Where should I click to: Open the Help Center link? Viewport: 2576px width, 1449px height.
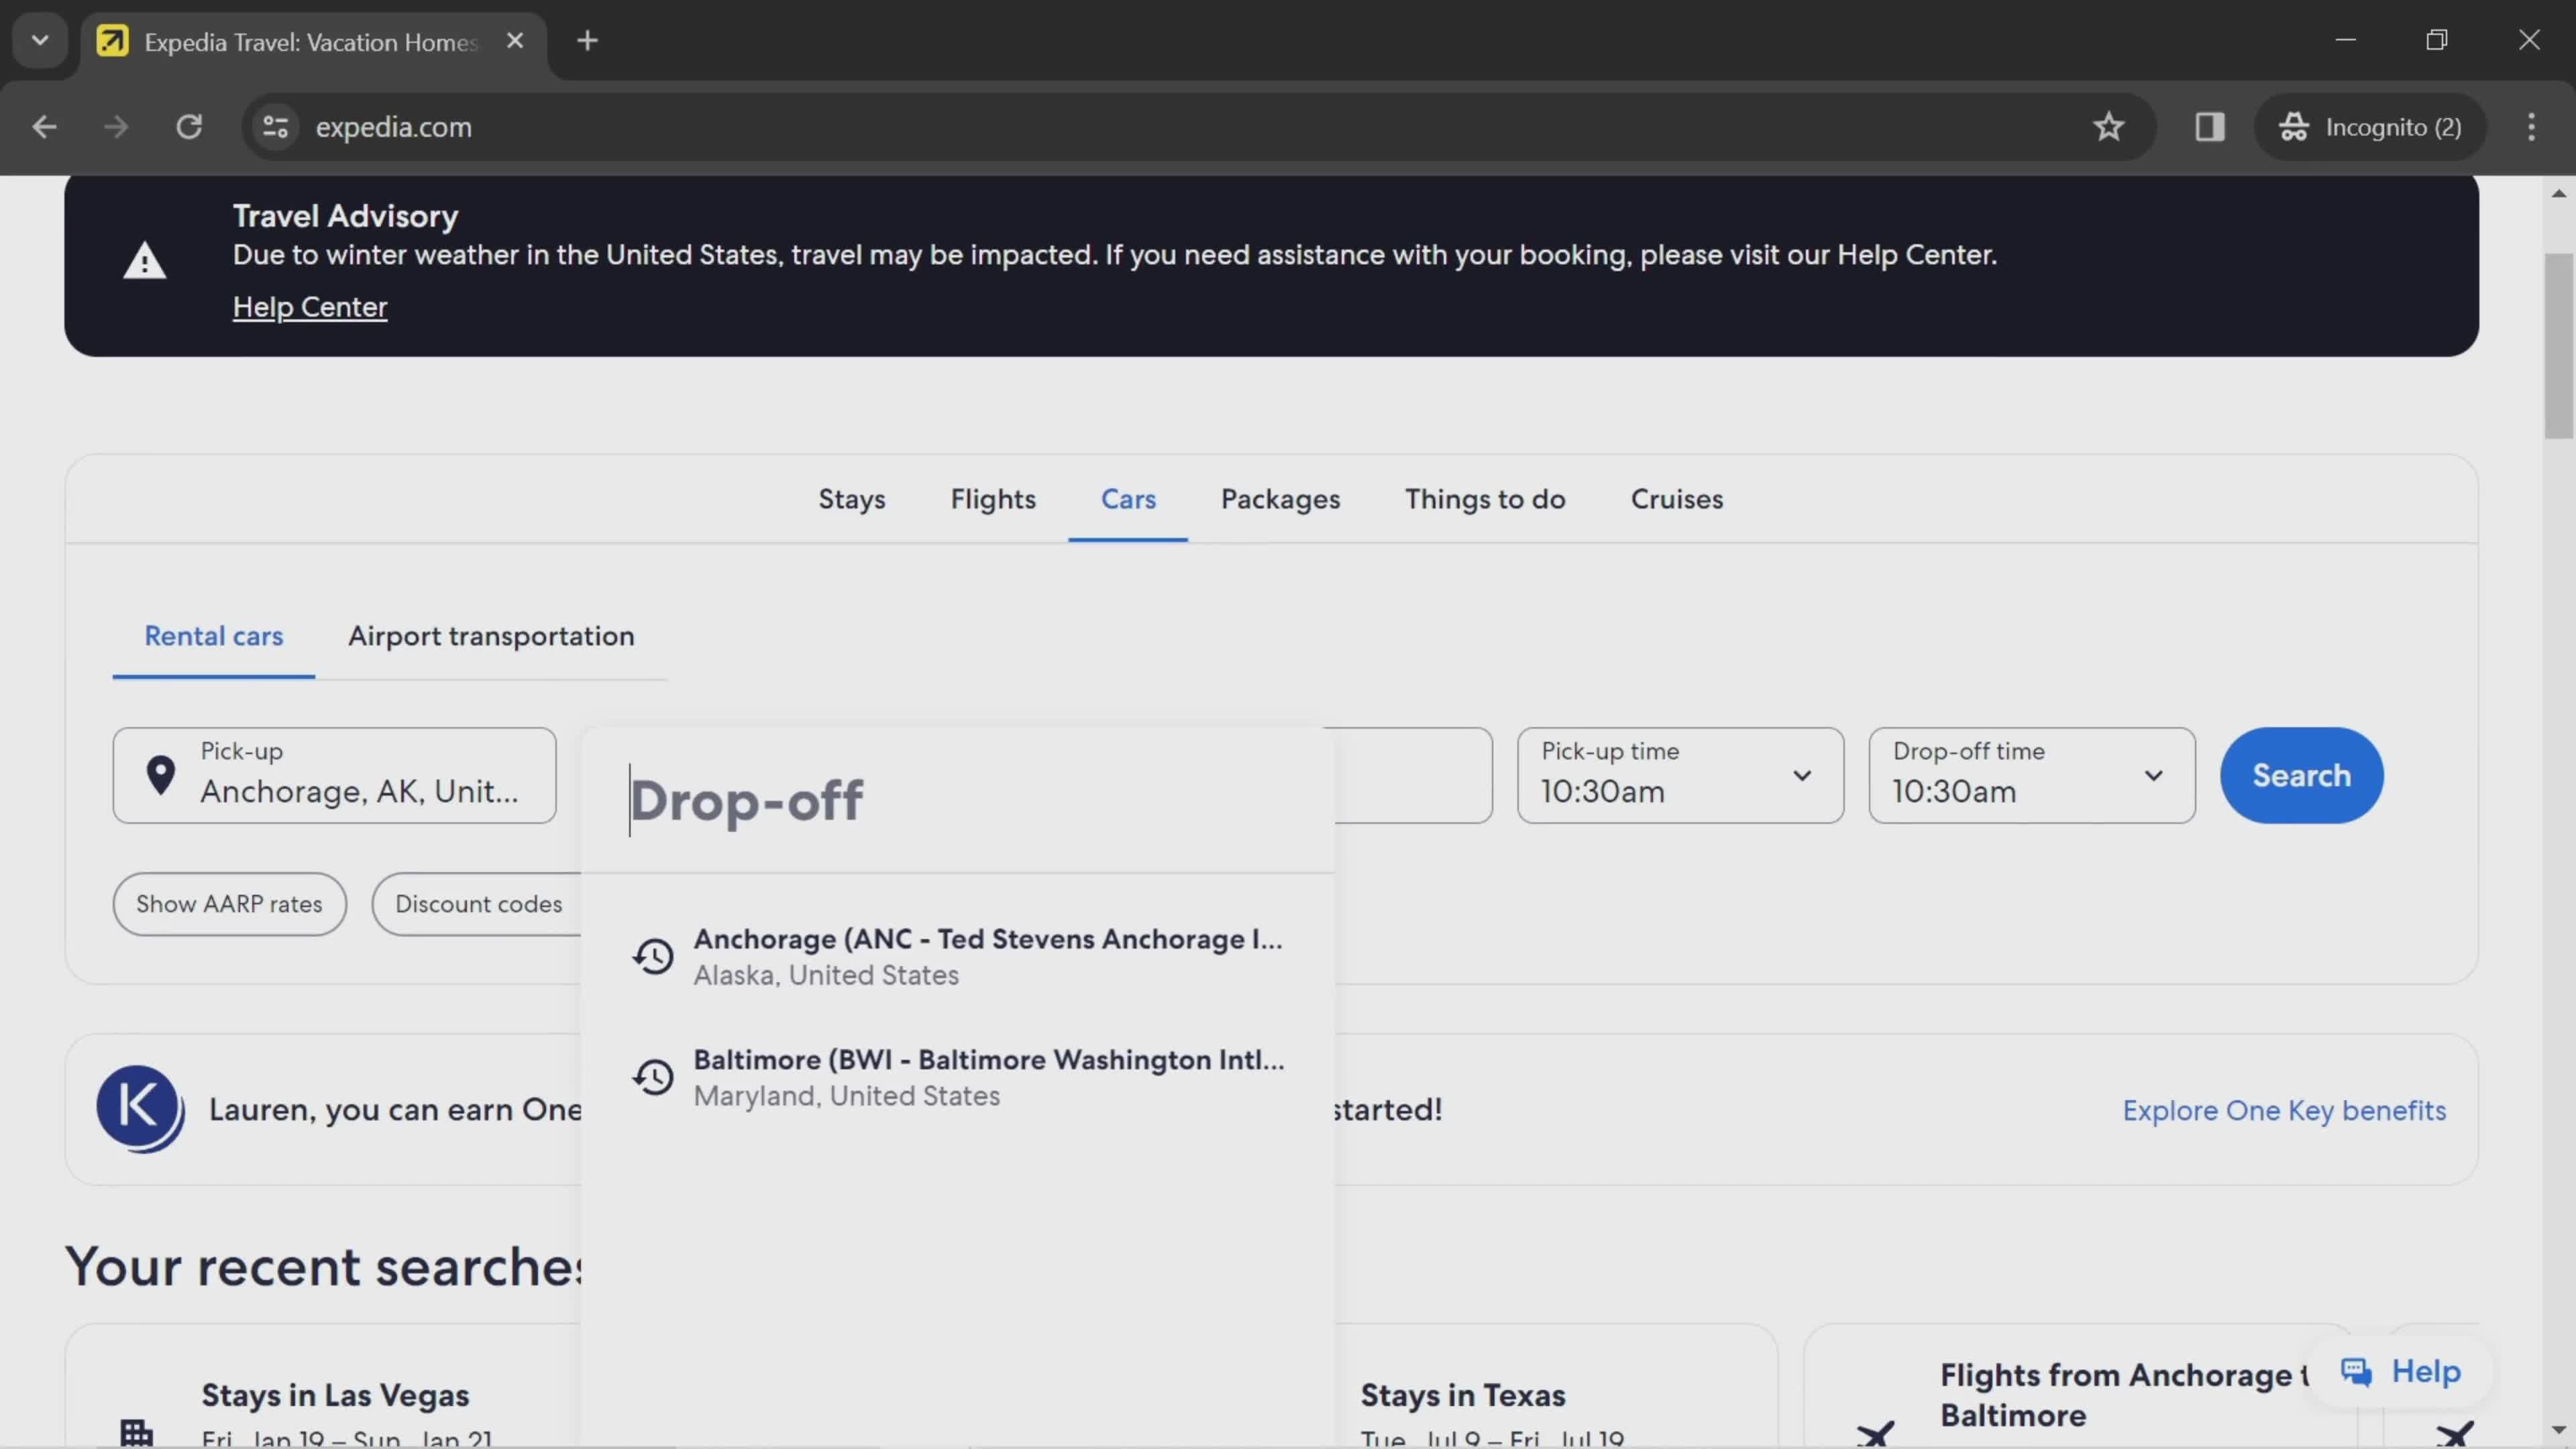click(310, 307)
